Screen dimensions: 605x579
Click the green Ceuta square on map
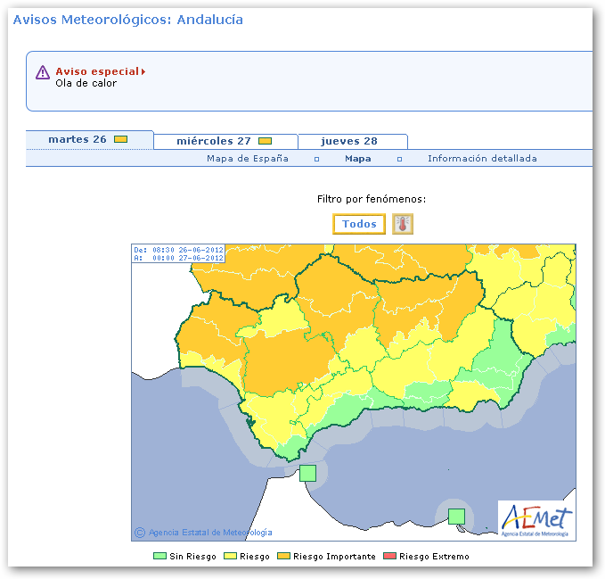coord(307,473)
